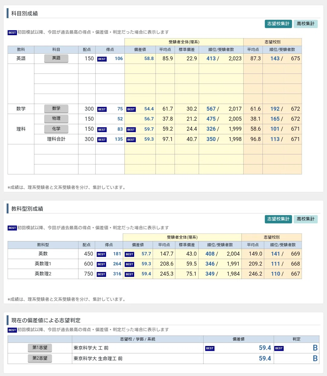Click 英数理2 rank 349 link
Screen dimensions: 327x376
coord(210,274)
